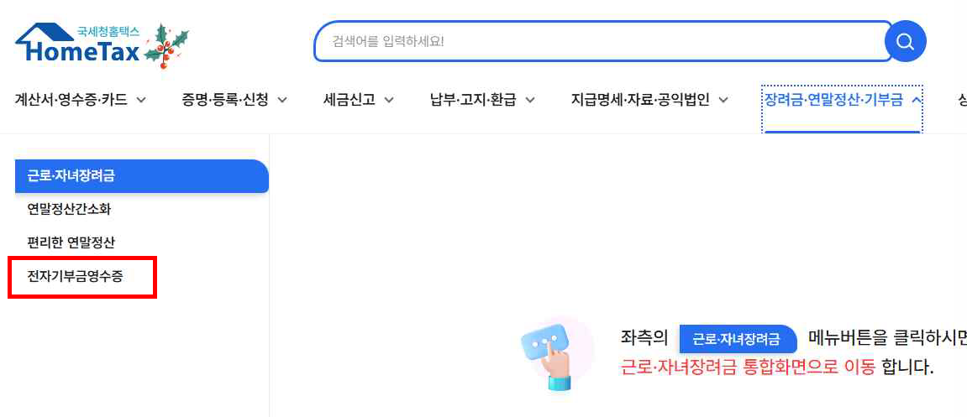Click the holly decoration beside the logo
This screenshot has width=967, height=417.
point(166,46)
